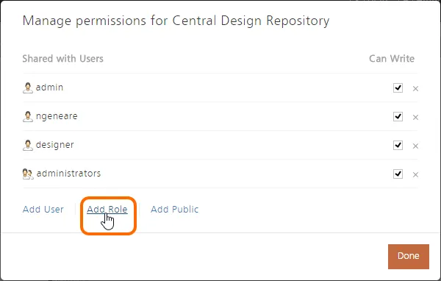The image size is (441, 281).
Task: Click the designer user avatar icon
Action: click(28, 146)
